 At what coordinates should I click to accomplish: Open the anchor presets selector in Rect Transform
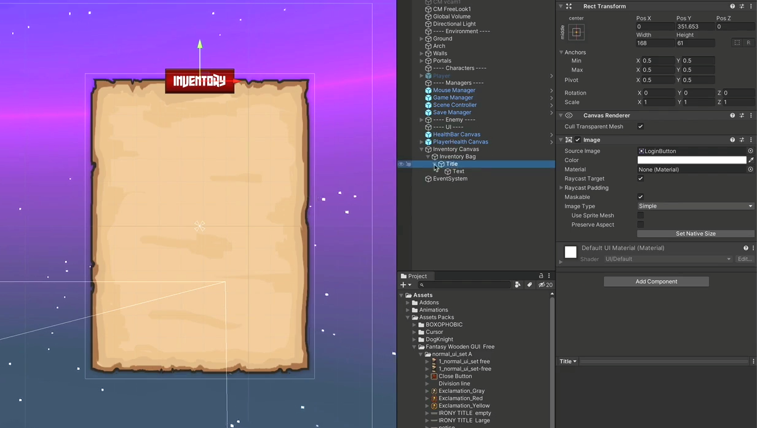(576, 32)
